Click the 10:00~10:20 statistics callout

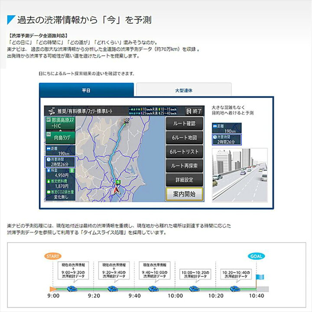click(x=195, y=274)
